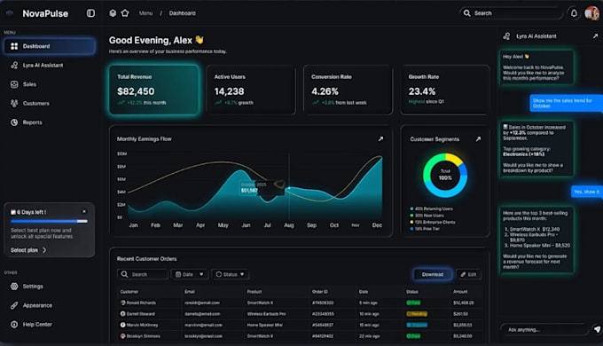Click into the orders table Search field

coord(143,274)
